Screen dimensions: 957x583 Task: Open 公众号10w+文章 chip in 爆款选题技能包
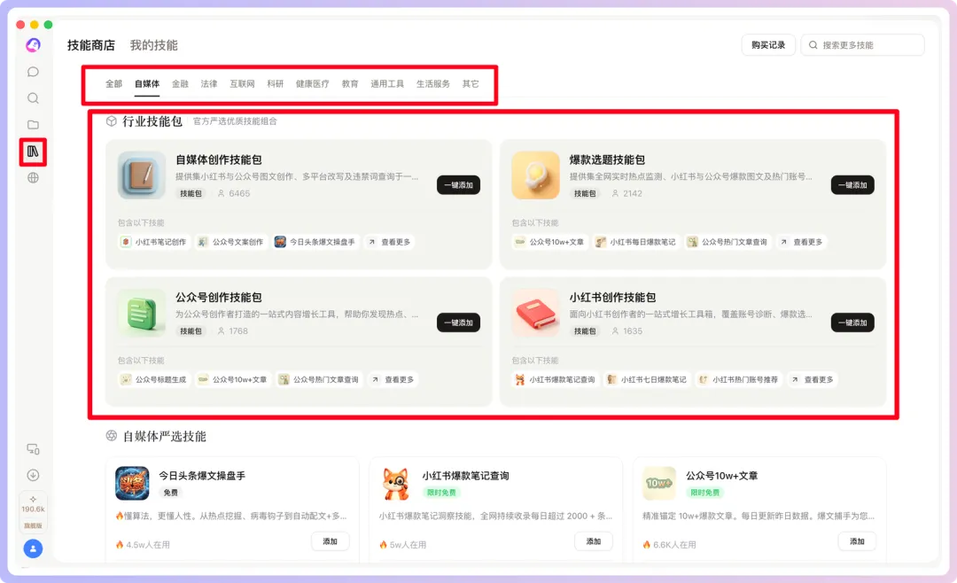[x=550, y=243]
